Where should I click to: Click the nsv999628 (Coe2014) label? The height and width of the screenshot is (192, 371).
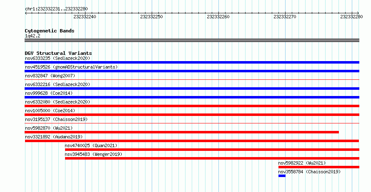coord(49,93)
